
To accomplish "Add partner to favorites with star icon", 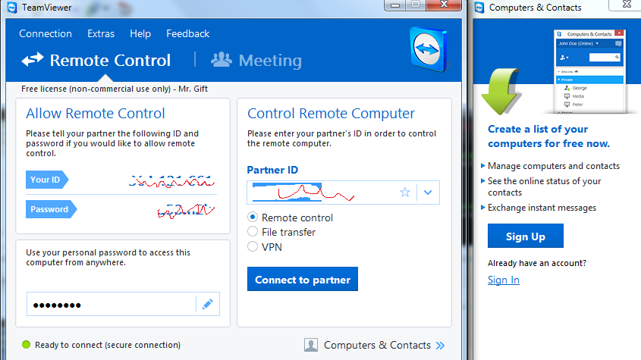I will click(405, 193).
